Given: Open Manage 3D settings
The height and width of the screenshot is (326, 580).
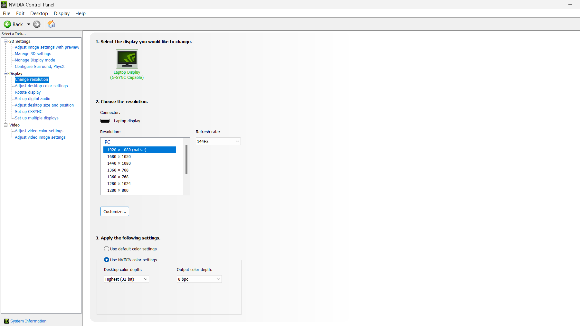Looking at the screenshot, I should pyautogui.click(x=33, y=53).
